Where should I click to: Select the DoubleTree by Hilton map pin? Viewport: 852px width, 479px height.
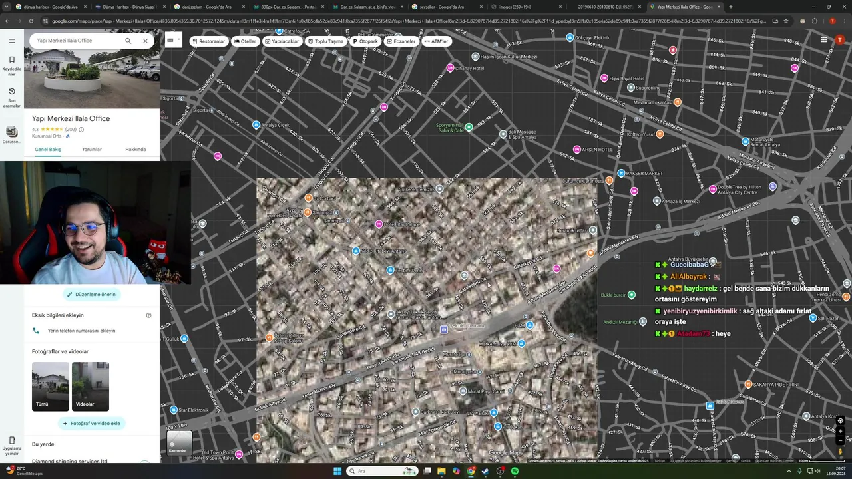coord(713,189)
